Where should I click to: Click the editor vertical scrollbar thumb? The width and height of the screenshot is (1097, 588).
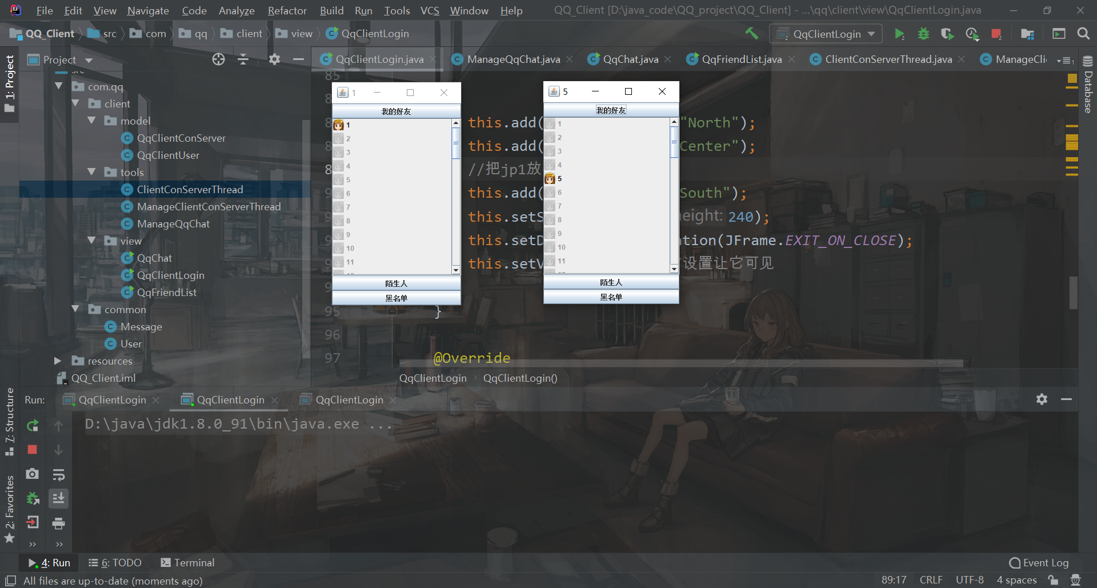[x=1074, y=293]
